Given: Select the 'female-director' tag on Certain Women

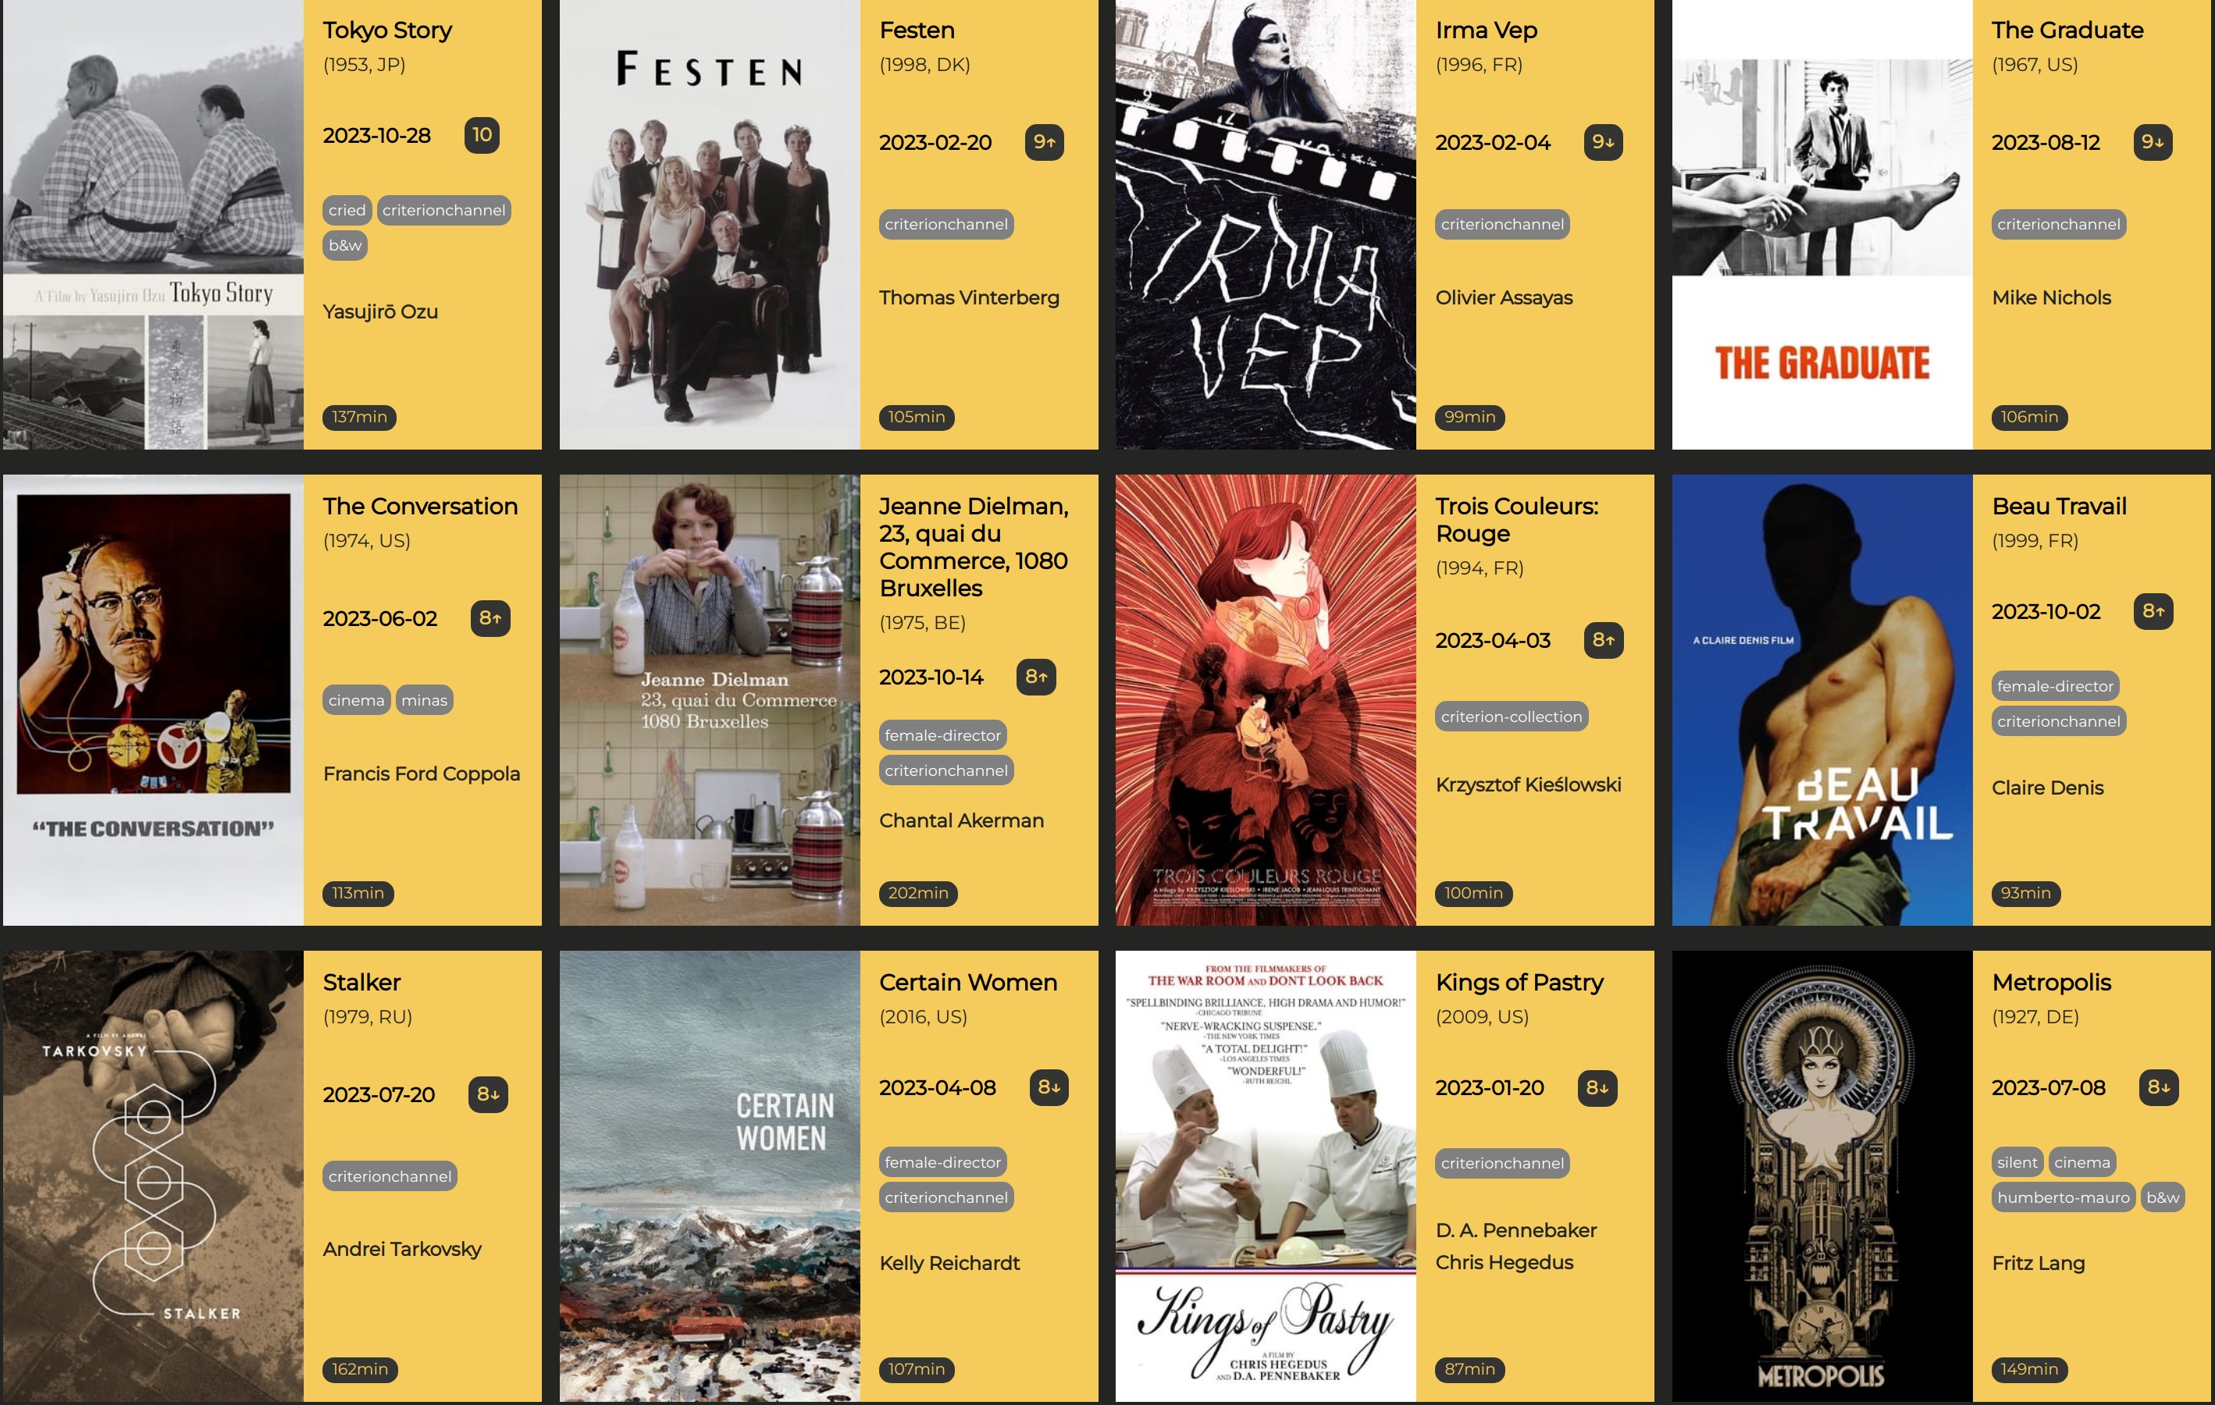Looking at the screenshot, I should 942,1163.
